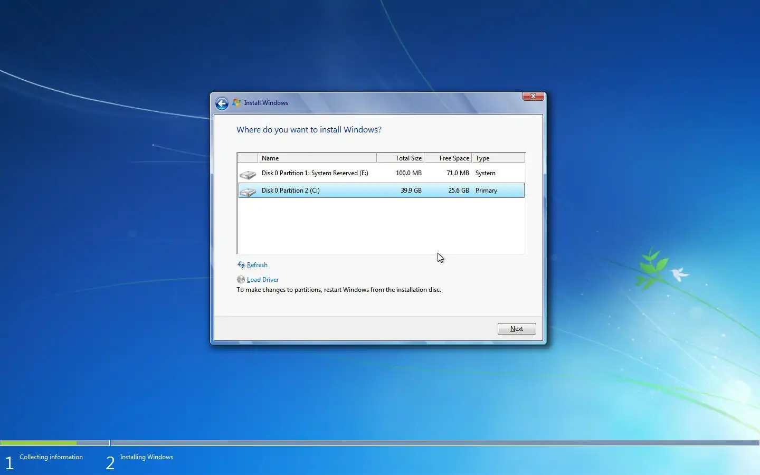This screenshot has height=475, width=760.
Task: Sort by the Name column header
Action: (x=317, y=158)
